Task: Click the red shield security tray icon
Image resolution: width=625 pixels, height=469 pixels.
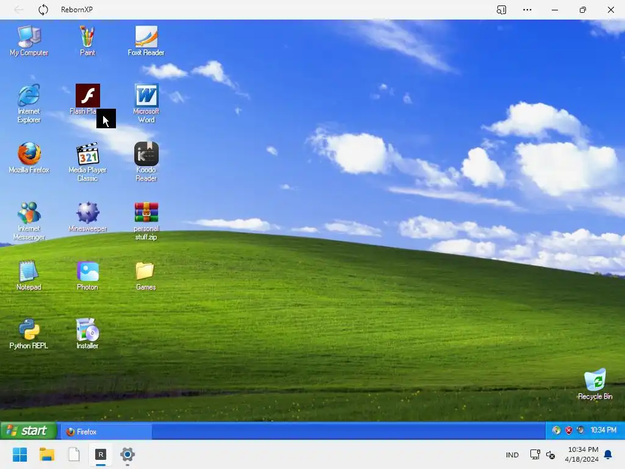Action: tap(569, 431)
